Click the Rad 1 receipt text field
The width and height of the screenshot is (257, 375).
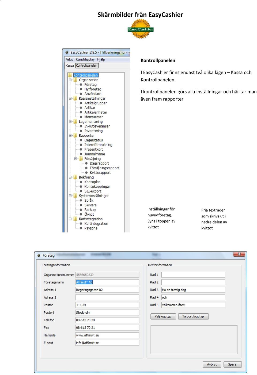(193, 275)
